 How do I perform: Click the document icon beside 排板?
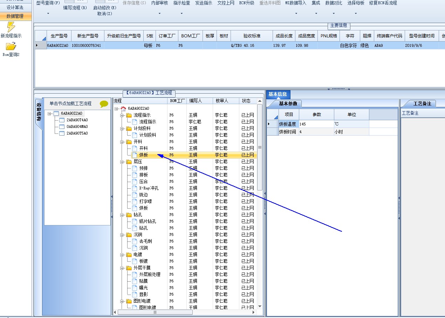[x=135, y=175]
